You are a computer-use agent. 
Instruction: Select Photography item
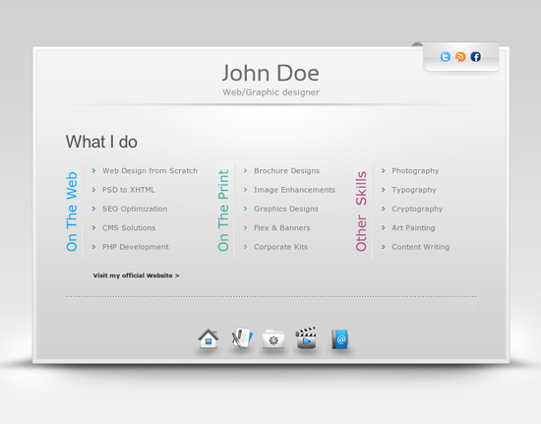pos(415,171)
